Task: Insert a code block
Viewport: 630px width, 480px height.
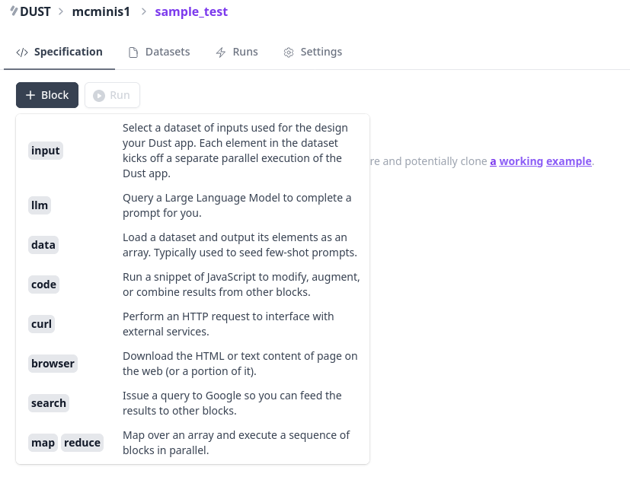Action: pos(193,285)
